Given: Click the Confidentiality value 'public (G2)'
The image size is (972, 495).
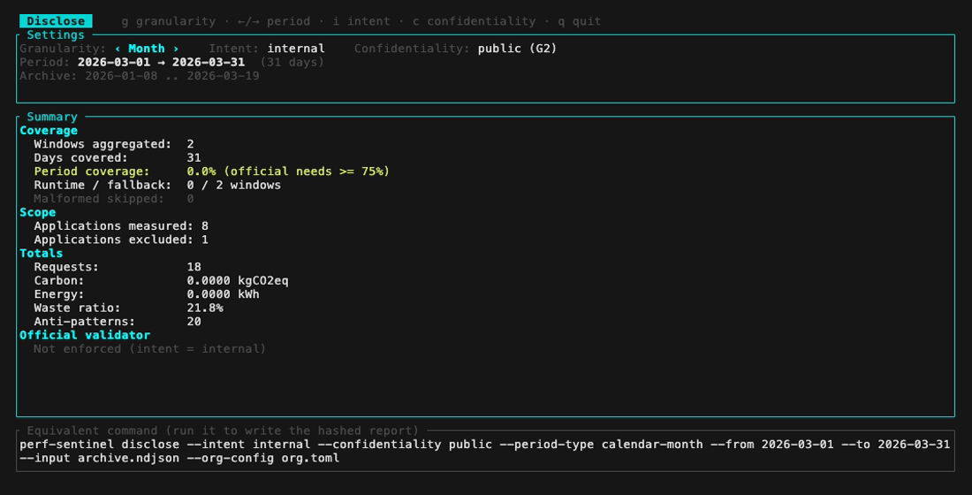Looking at the screenshot, I should tap(517, 49).
